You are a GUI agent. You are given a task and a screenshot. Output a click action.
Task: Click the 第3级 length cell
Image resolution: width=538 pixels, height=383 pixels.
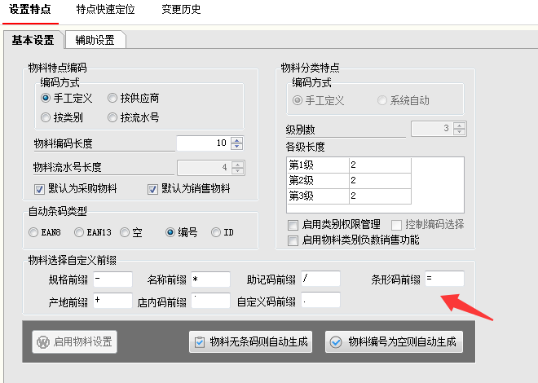coord(380,196)
